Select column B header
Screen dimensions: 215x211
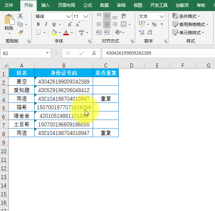(x=63, y=65)
